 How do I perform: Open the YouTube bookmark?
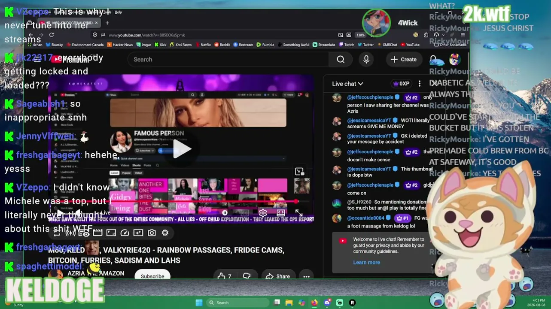point(410,45)
